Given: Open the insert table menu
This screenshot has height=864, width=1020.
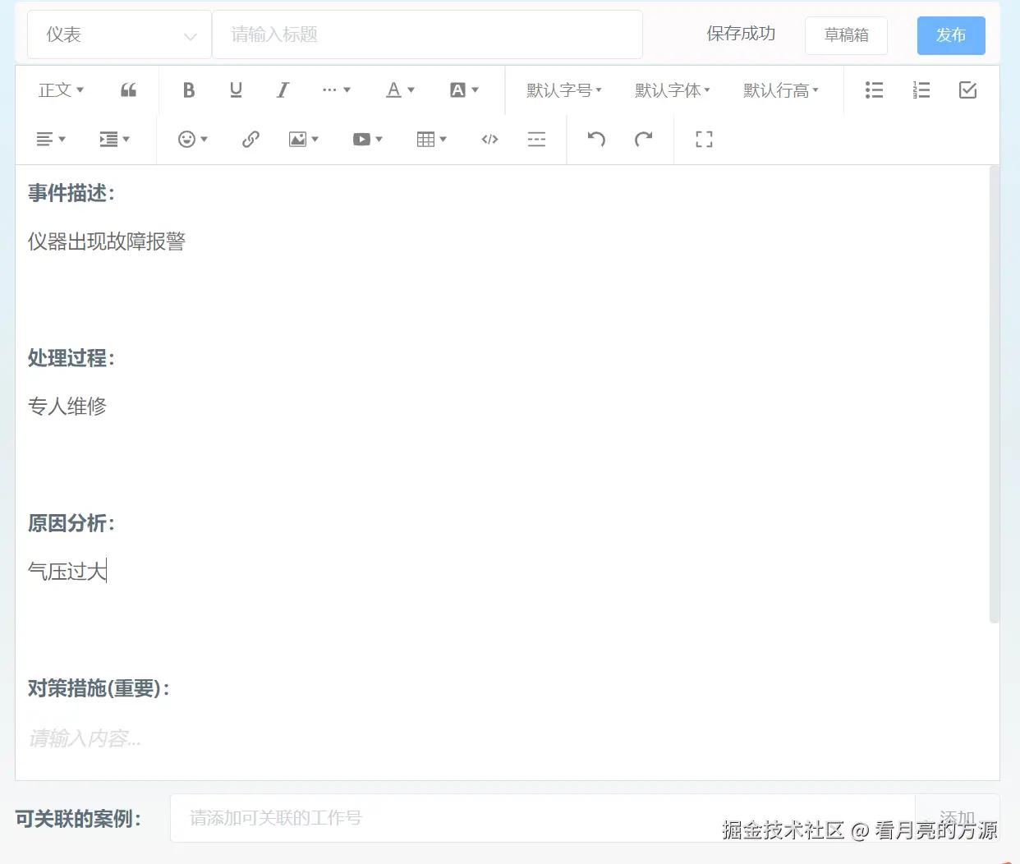Looking at the screenshot, I should coord(432,140).
